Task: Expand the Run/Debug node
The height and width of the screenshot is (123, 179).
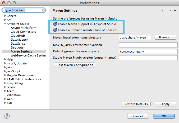Action: [5, 83]
